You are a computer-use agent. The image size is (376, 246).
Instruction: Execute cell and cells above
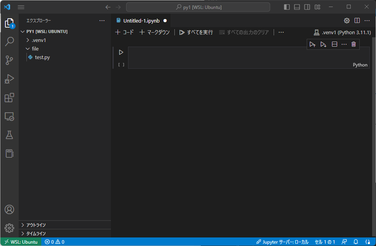click(313, 44)
